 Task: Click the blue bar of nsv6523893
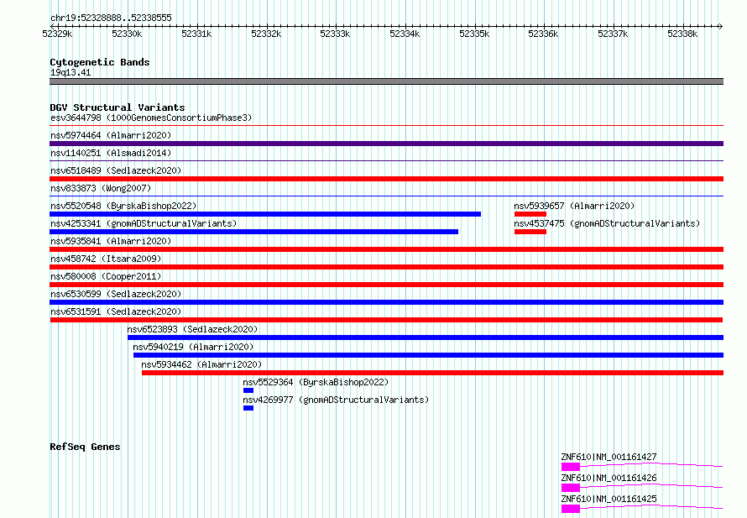coord(426,337)
